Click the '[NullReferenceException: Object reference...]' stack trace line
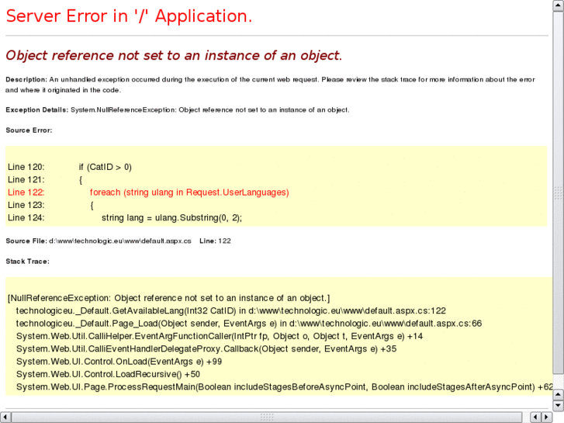 pos(168,298)
